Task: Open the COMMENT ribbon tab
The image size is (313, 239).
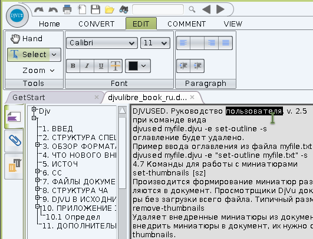Action: (186, 24)
